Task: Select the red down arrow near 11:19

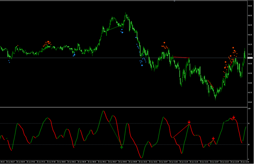Action: pos(189,122)
